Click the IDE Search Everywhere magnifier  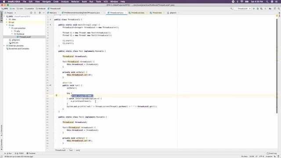(279, 9)
